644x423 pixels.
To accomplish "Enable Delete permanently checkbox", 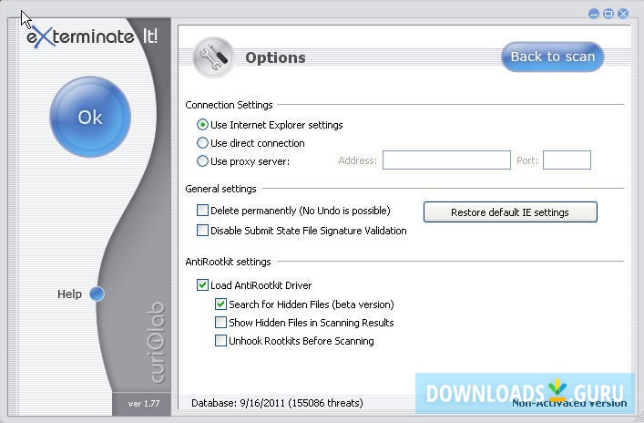I will tap(202, 211).
